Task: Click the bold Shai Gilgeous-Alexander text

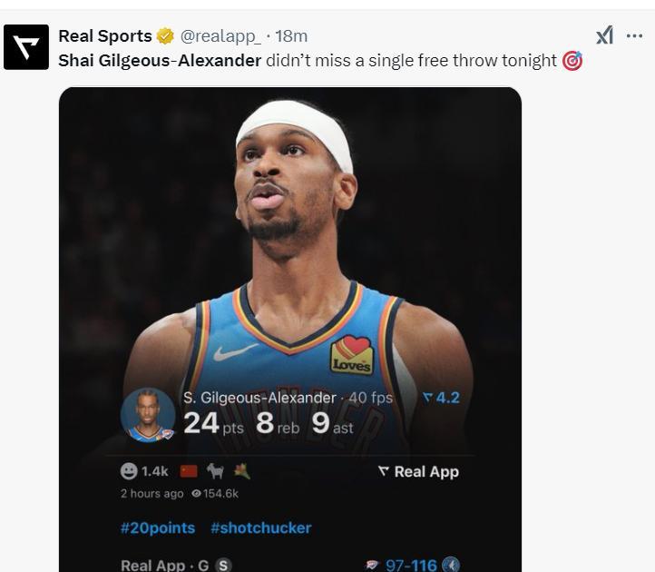Action: pyautogui.click(x=160, y=61)
